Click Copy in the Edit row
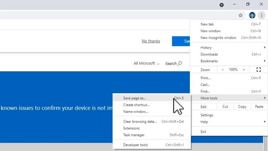Image resolution: width=268 pixels, height=151 pixels. pyautogui.click(x=242, y=107)
